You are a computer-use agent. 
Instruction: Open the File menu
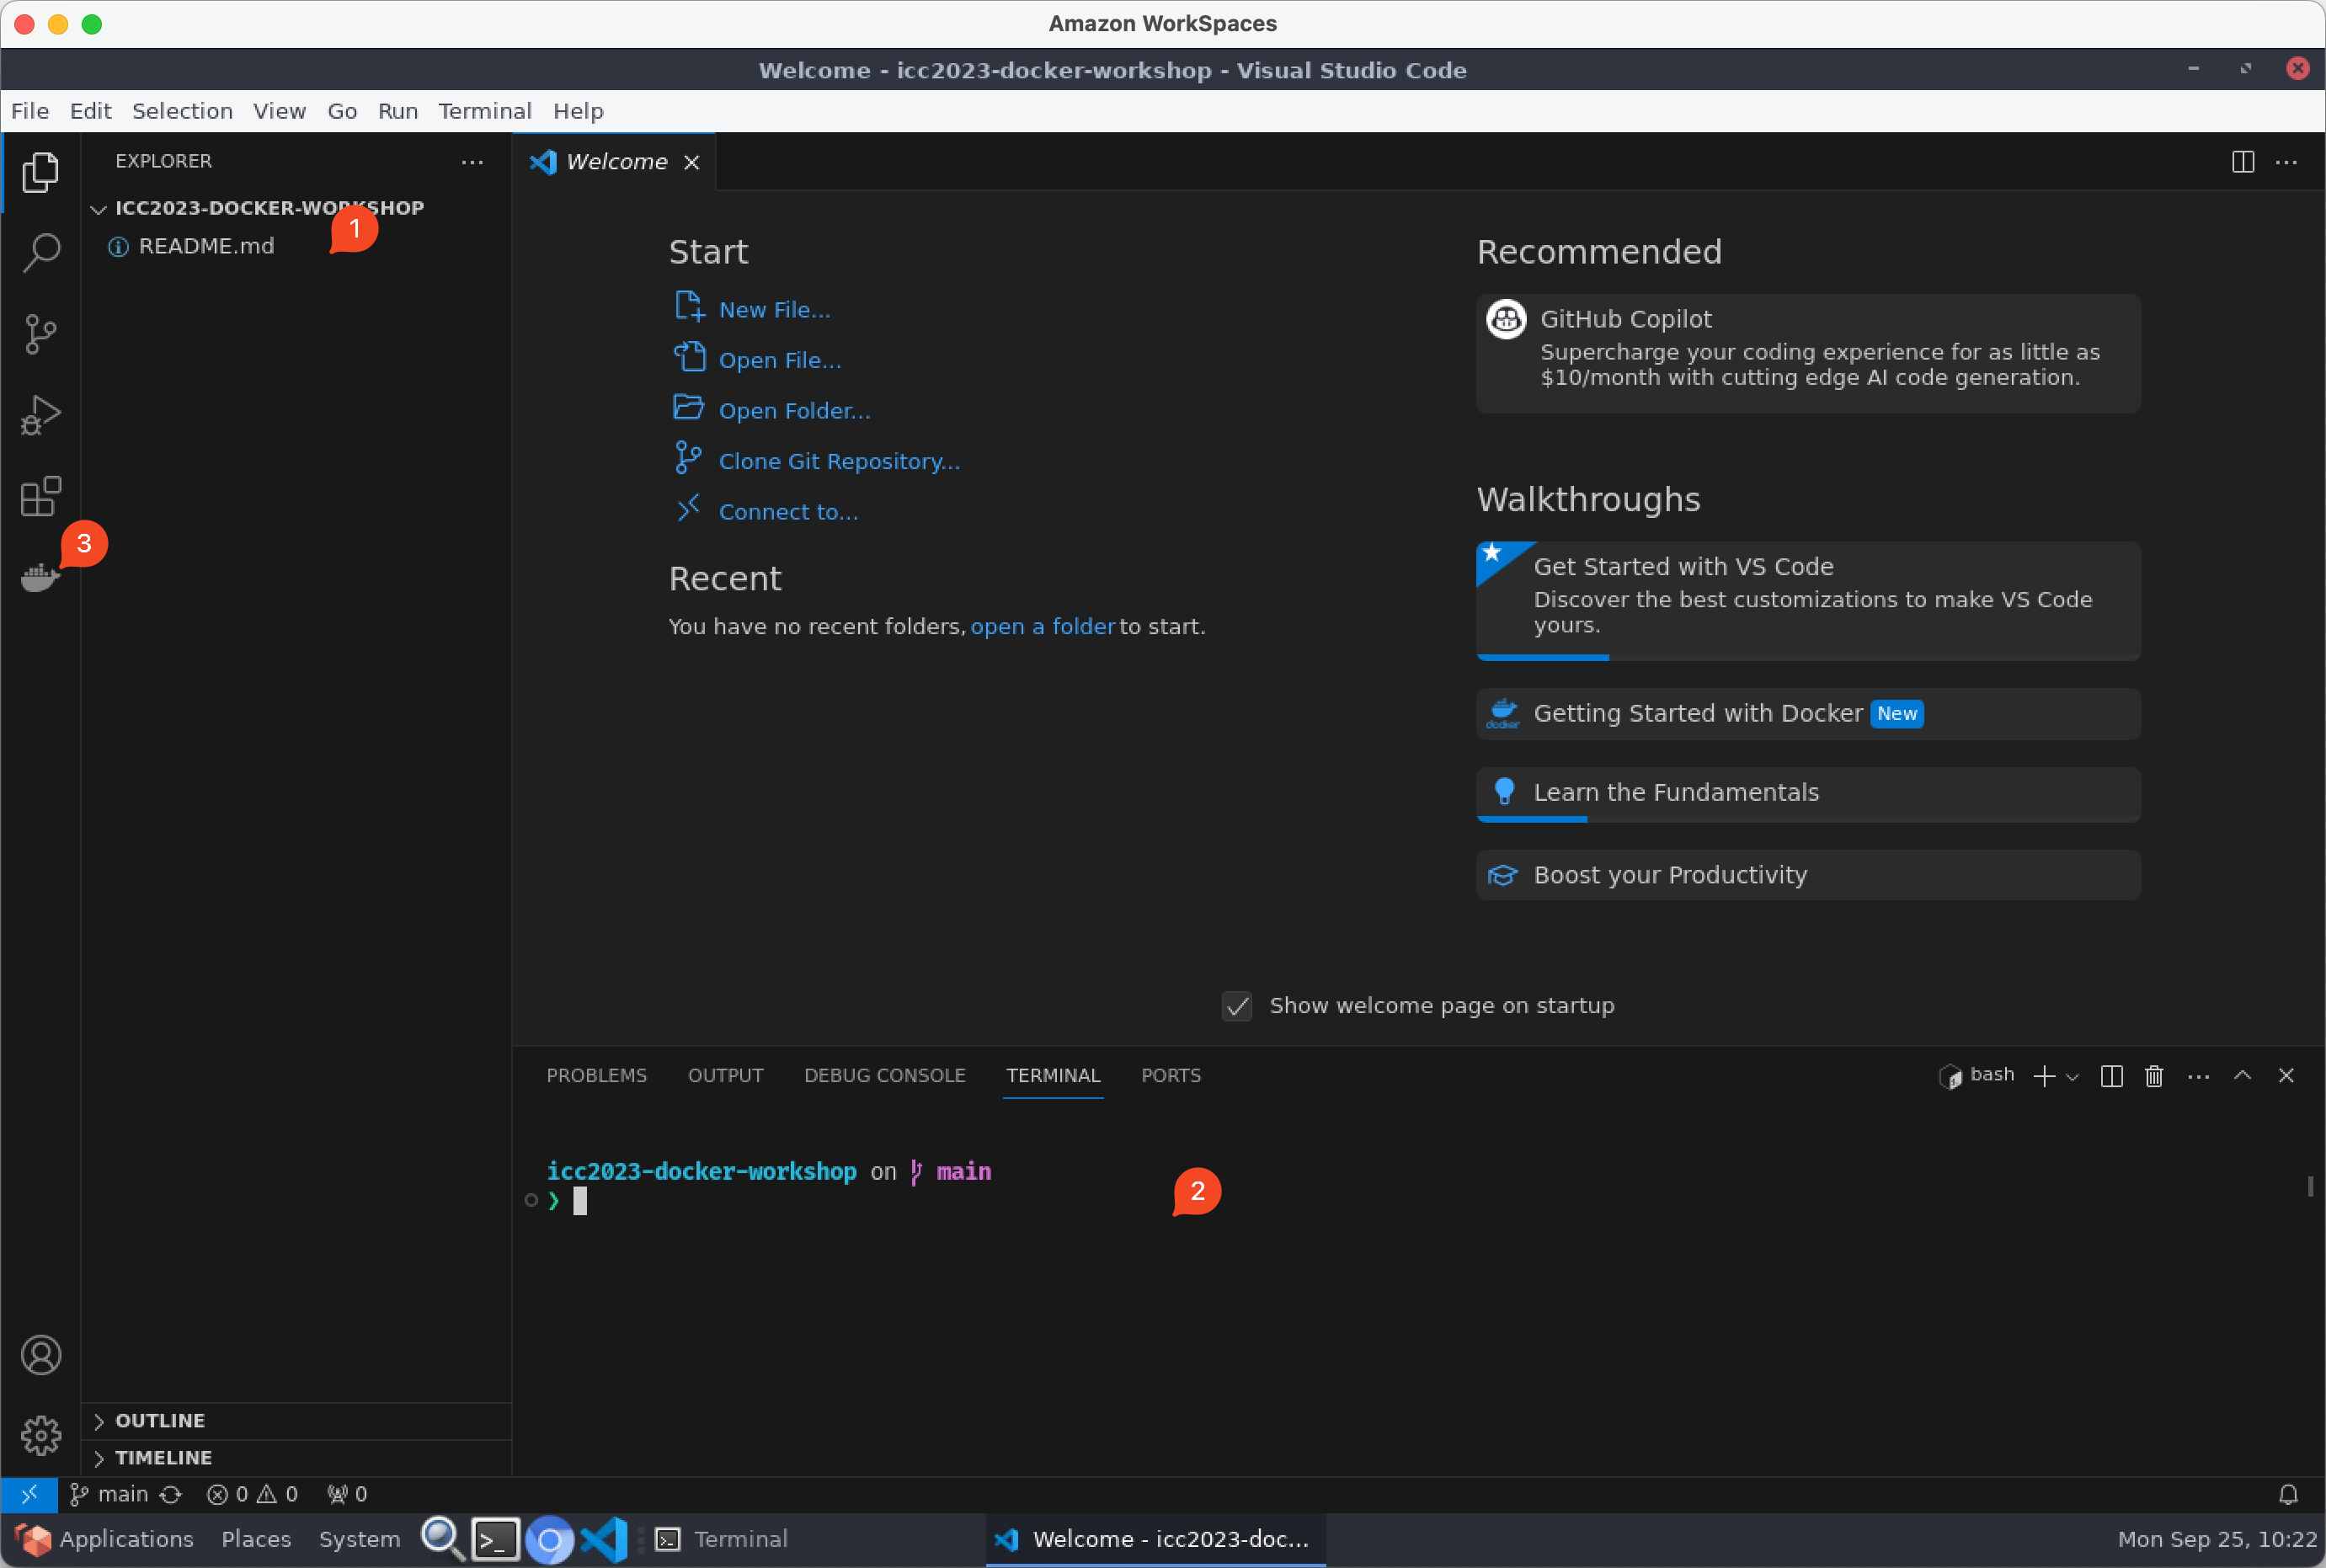click(x=30, y=111)
